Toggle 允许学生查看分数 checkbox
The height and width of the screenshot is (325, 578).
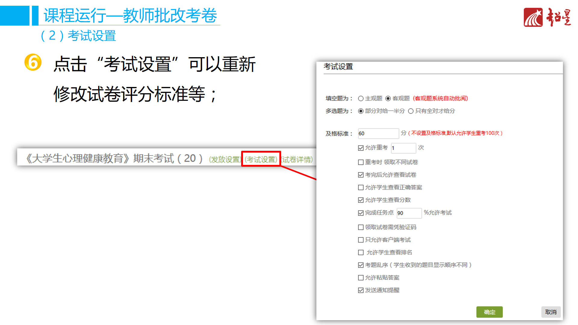click(x=361, y=200)
